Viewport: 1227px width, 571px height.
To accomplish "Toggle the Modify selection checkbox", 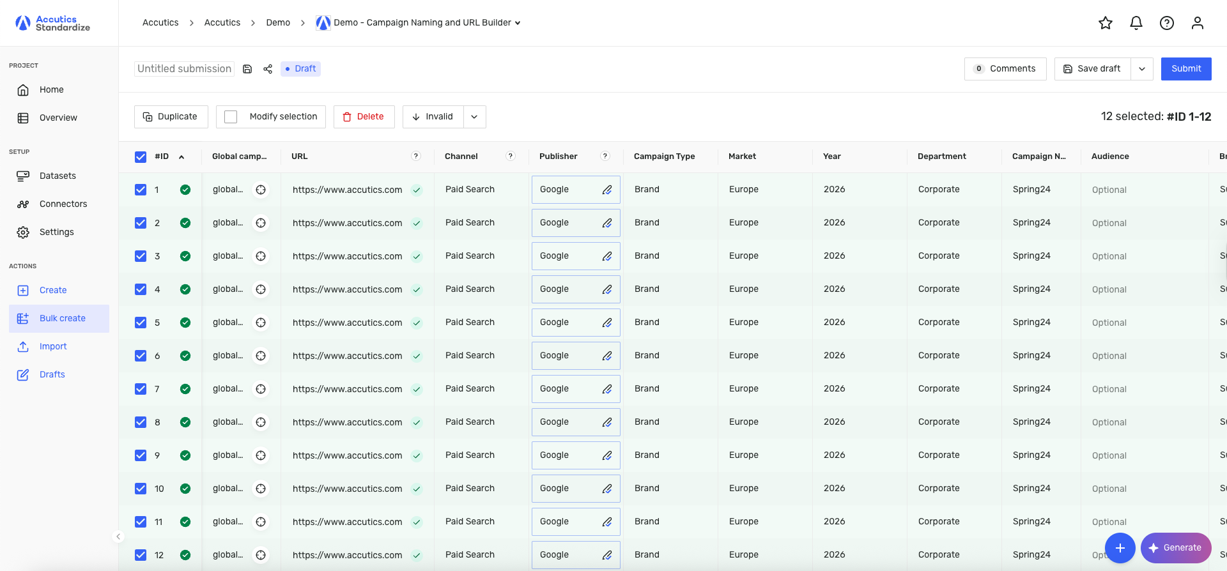I will 231,117.
